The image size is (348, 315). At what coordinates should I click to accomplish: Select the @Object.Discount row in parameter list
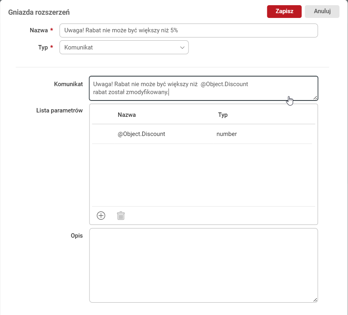141,134
